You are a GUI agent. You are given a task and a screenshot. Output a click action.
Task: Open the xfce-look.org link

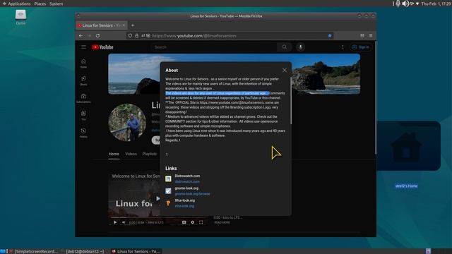tap(184, 206)
